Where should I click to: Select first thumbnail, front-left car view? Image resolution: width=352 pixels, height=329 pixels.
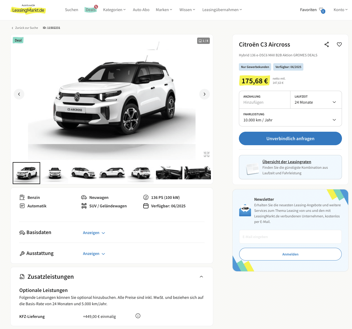(26, 173)
